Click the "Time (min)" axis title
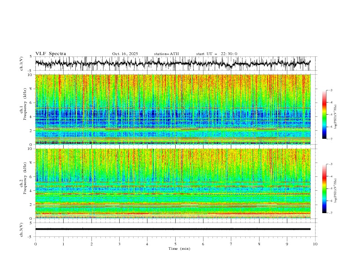Screen dimensions: 355x274 point(179,248)
